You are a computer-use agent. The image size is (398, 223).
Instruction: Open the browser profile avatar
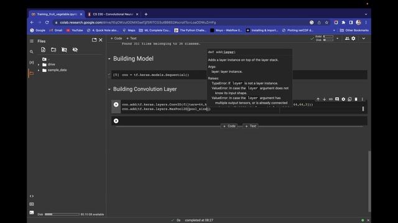pos(358,22)
